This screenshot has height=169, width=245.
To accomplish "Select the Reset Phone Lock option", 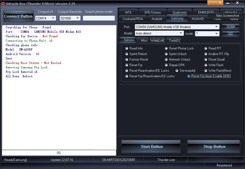I will (179, 48).
